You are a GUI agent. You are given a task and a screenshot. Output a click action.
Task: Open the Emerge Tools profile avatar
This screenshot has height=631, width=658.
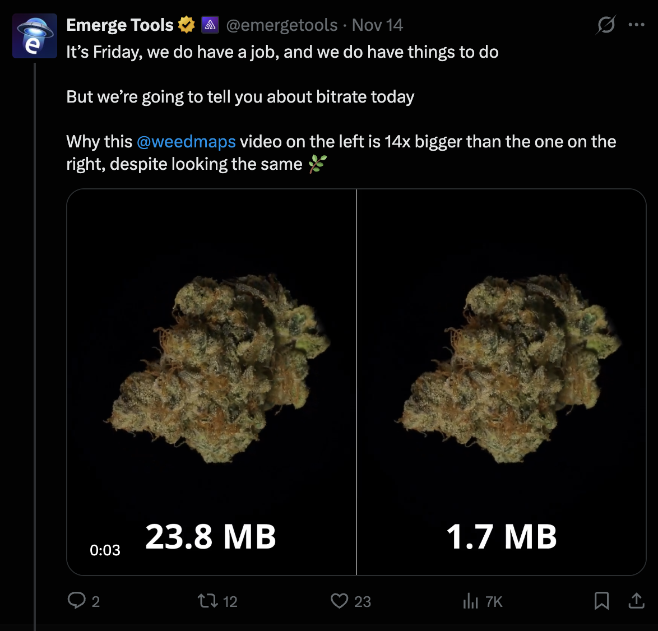point(35,36)
